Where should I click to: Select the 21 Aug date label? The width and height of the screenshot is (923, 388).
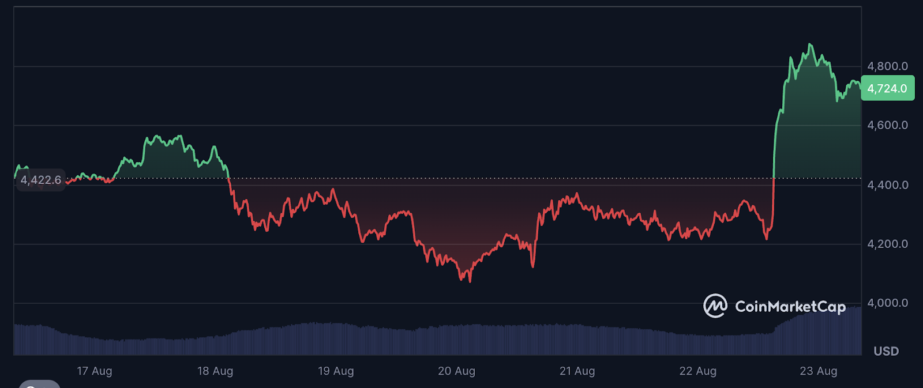coord(577,371)
